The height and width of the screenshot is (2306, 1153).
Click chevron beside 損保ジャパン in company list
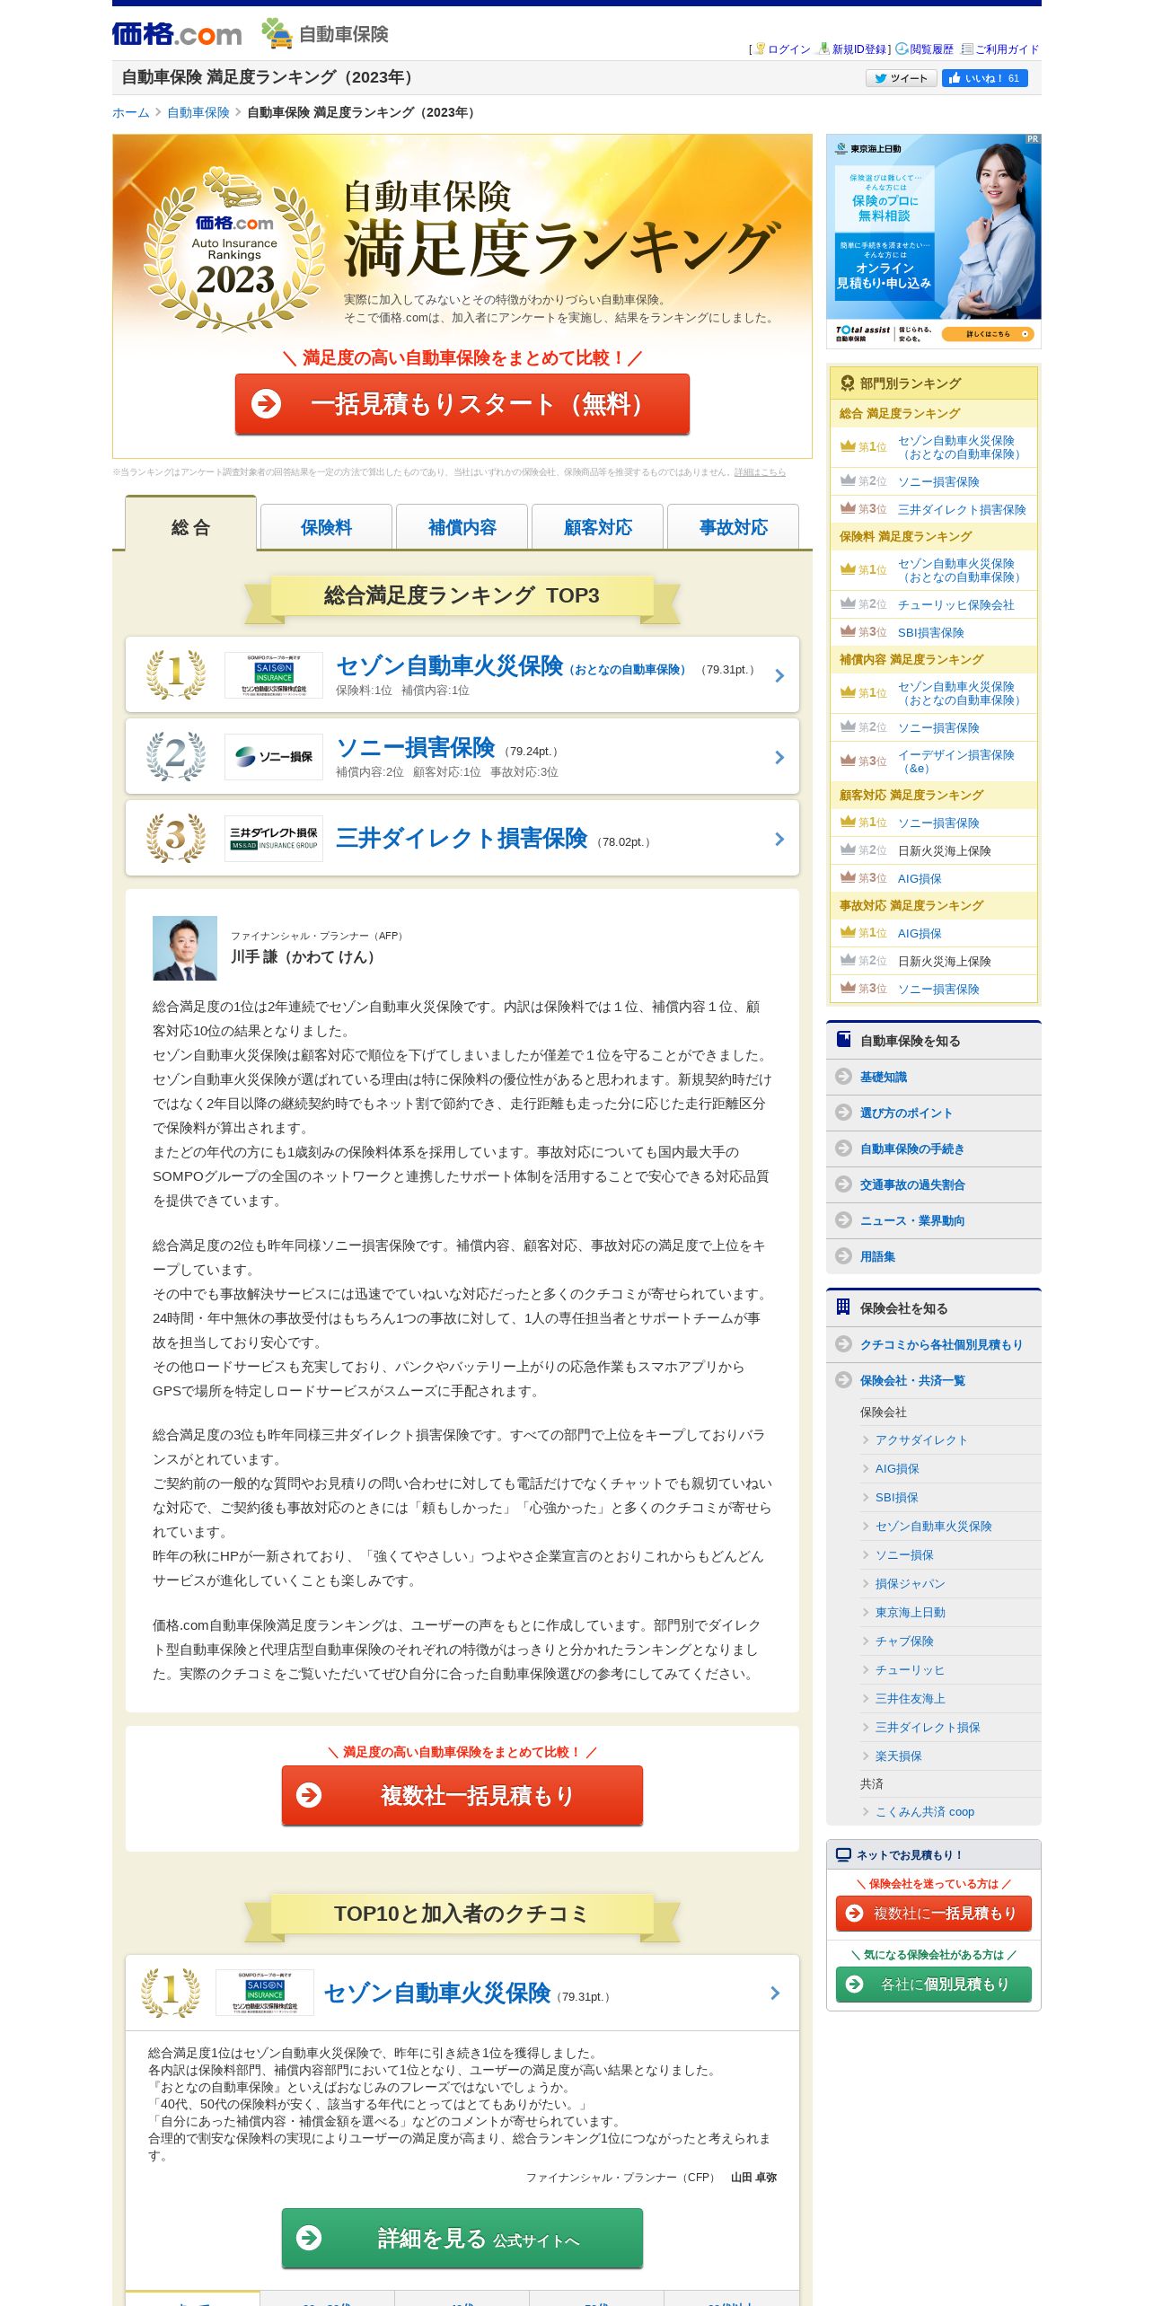pyautogui.click(x=866, y=1584)
